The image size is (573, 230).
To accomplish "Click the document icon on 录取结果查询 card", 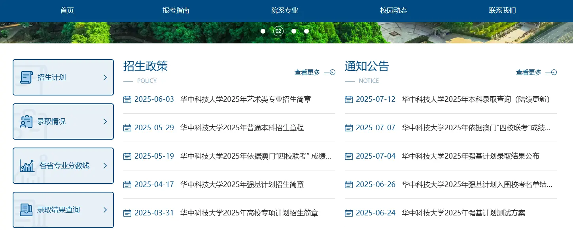I will pyautogui.click(x=26, y=209).
